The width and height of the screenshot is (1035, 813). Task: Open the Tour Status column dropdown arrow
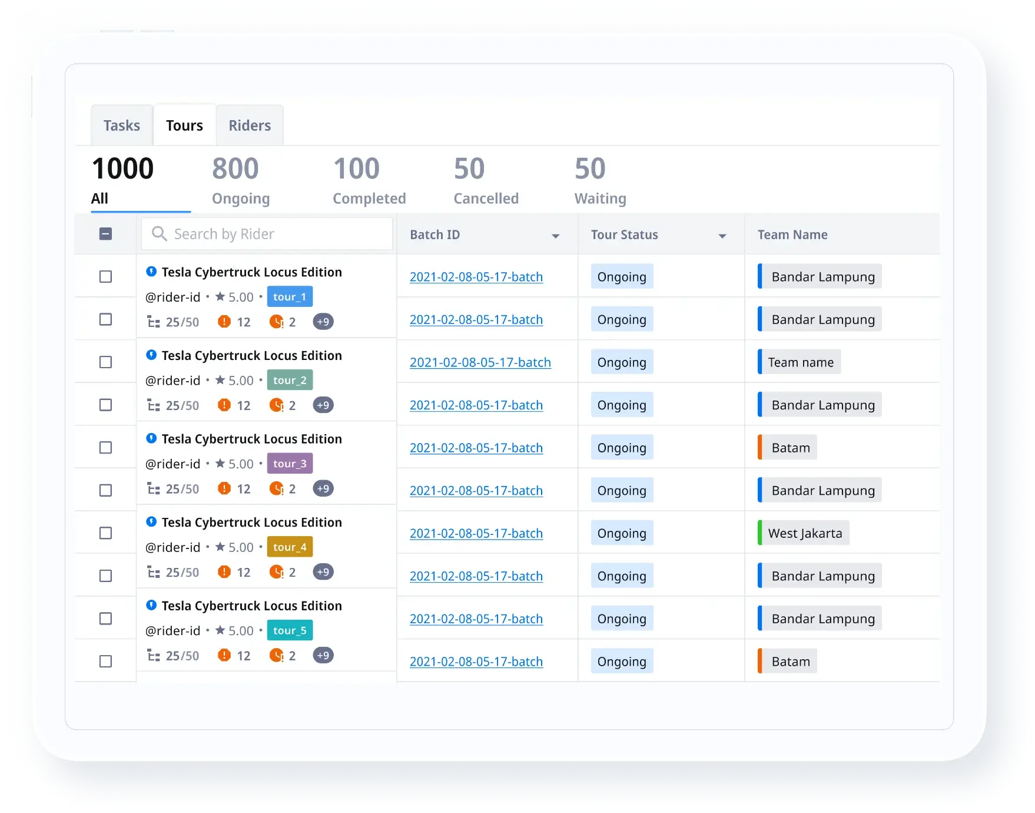722,236
